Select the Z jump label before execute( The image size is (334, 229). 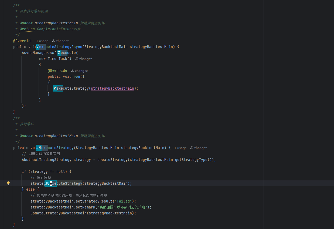59,53
